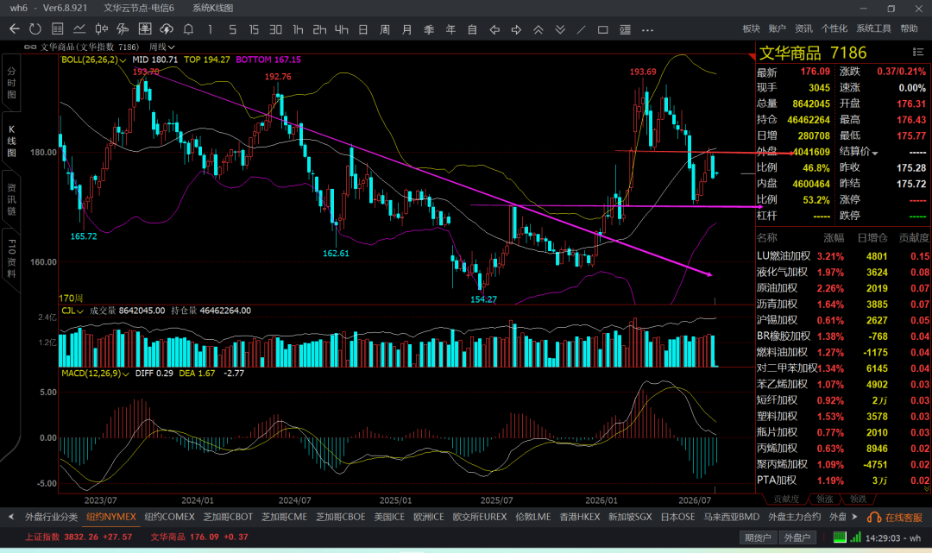
Task: Select the 15-minute period button
Action: click(x=254, y=29)
